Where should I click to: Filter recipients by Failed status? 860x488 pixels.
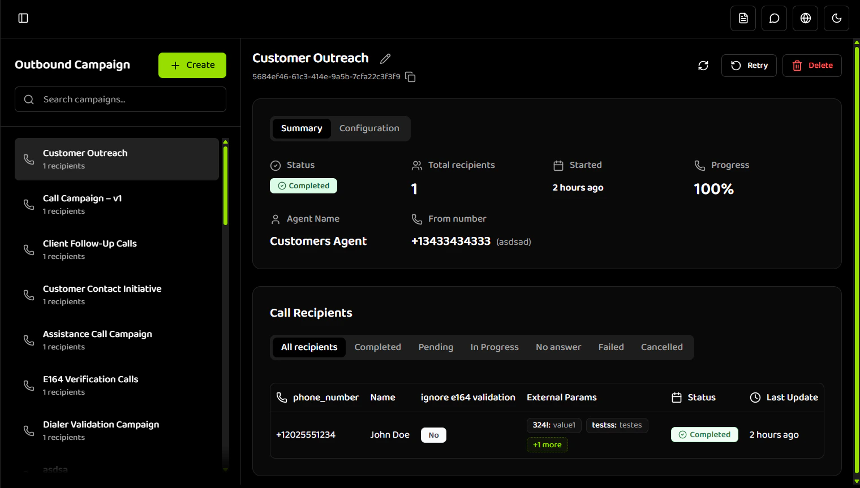tap(611, 347)
